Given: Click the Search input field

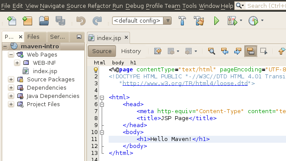Looking at the screenshot, I should point(266,6).
